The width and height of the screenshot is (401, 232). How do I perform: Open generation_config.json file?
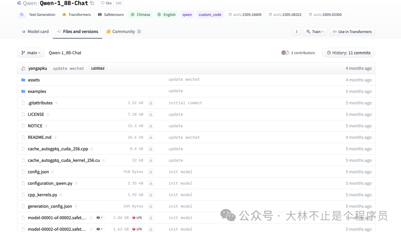[50, 206]
